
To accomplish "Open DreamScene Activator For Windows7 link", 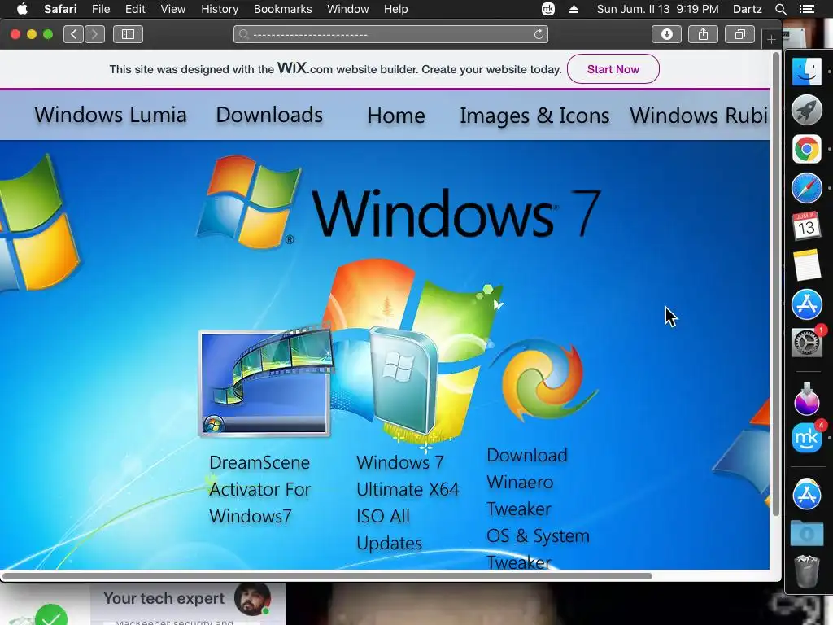I will click(x=259, y=489).
